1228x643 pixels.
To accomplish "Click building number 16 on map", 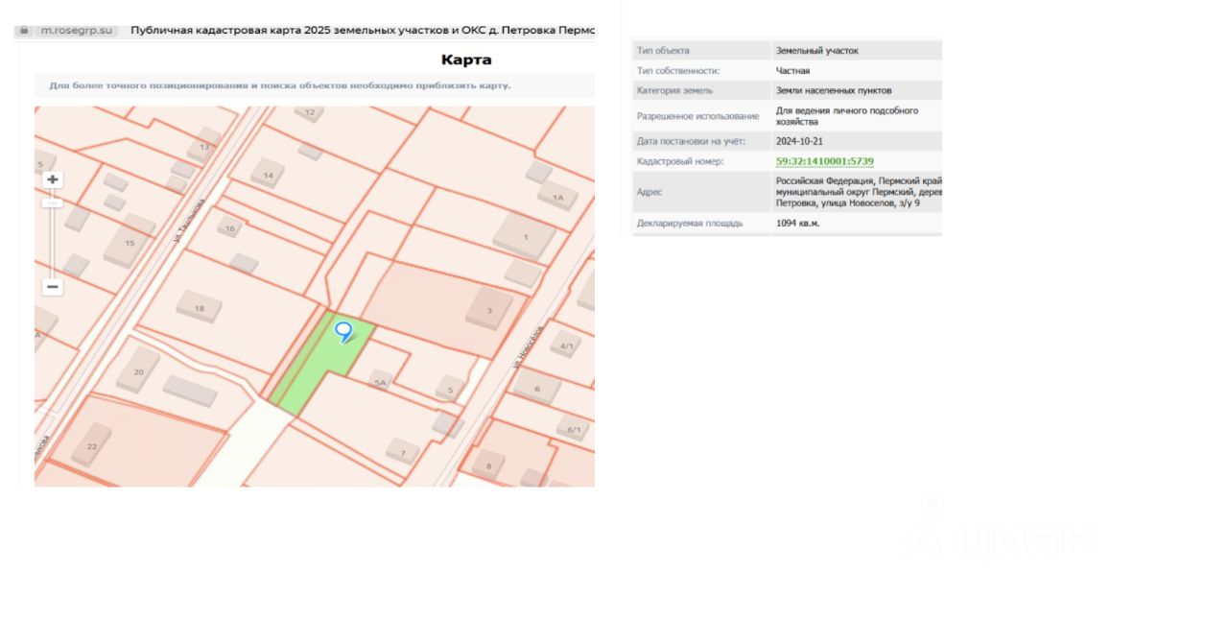I will tap(229, 228).
